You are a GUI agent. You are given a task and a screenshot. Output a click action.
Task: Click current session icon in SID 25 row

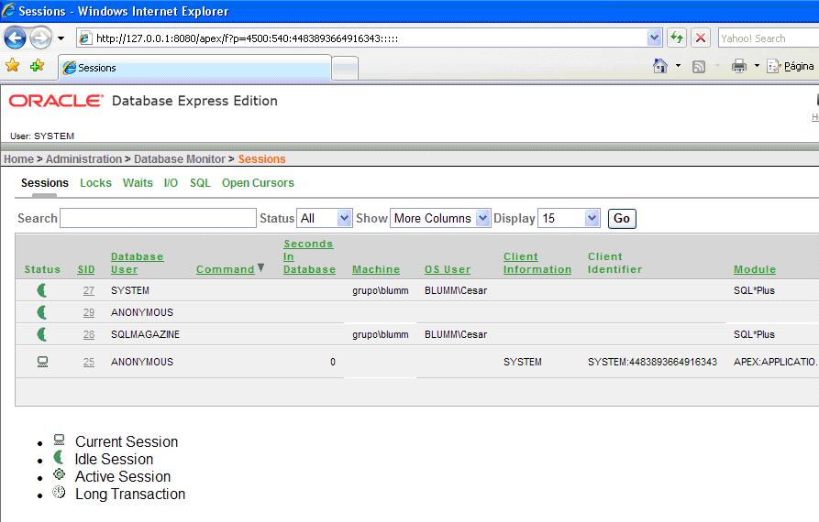(x=43, y=362)
